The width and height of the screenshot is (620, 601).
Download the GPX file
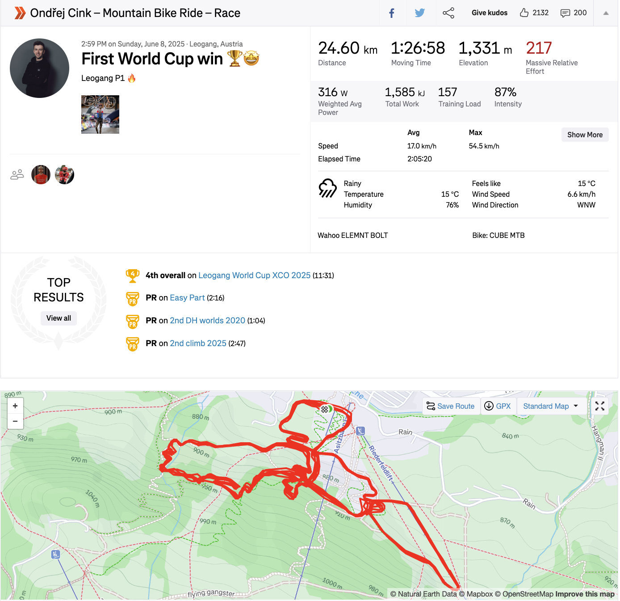498,406
